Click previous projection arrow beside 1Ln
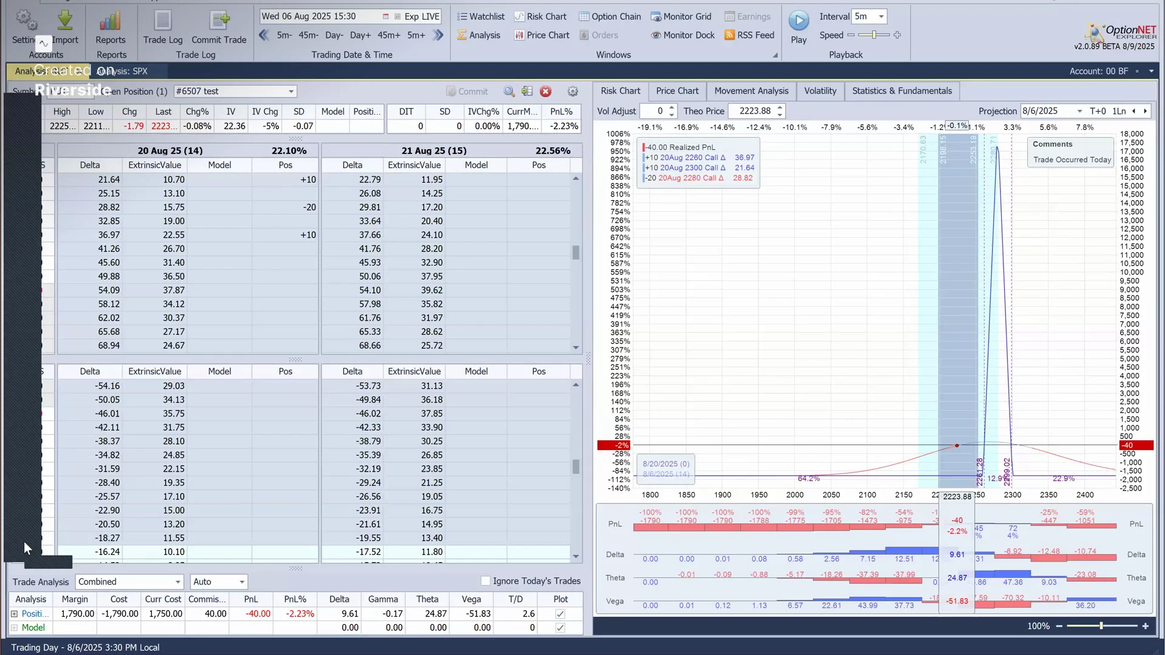1165x655 pixels. point(1133,111)
